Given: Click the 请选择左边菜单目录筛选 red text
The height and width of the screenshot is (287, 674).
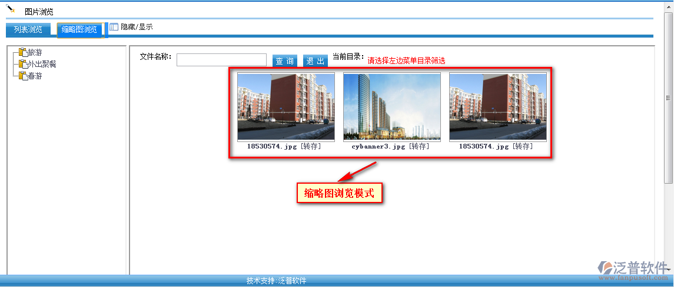Looking at the screenshot, I should [x=406, y=61].
